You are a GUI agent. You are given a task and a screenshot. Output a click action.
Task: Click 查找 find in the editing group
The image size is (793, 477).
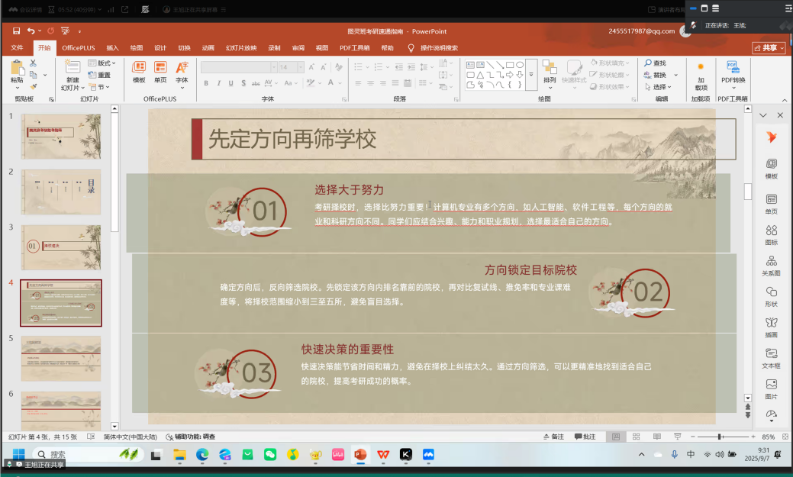[x=655, y=63]
